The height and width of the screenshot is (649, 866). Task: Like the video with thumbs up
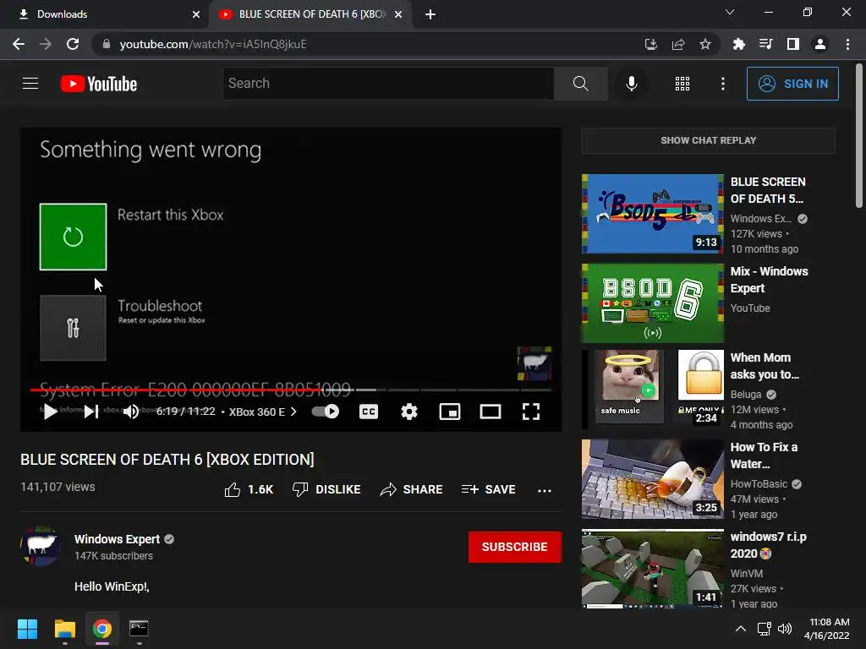[x=249, y=489]
